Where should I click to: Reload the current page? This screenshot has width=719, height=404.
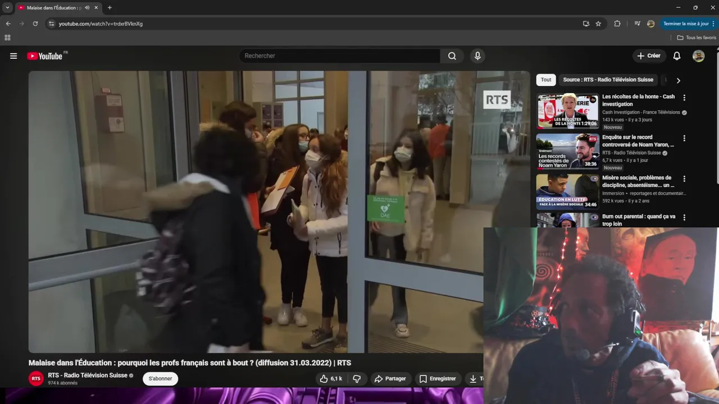point(35,24)
